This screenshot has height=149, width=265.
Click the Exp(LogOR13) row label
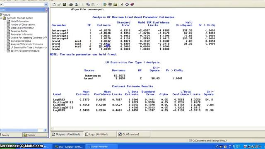[x=63, y=108]
